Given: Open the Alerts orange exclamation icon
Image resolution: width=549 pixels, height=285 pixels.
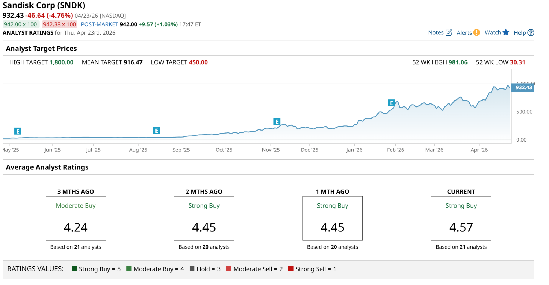Looking at the screenshot, I should [x=476, y=33].
